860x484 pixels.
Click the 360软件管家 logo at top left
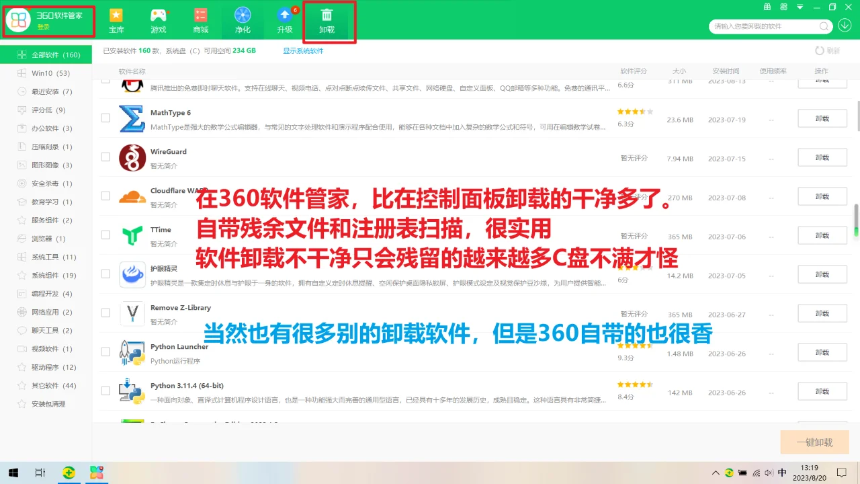47,19
